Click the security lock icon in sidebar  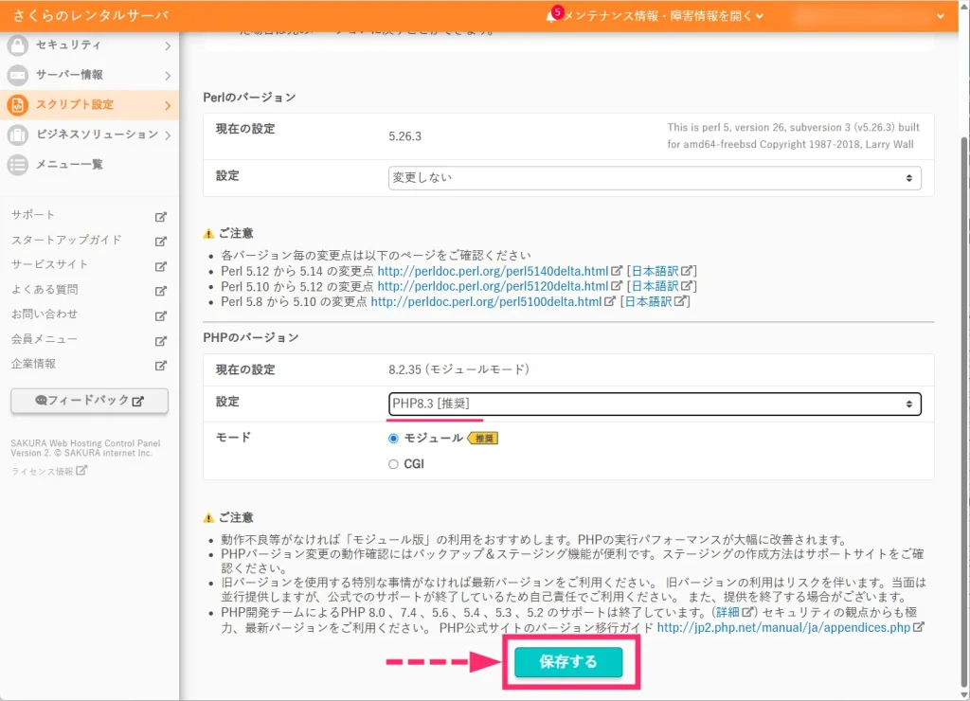tap(18, 45)
